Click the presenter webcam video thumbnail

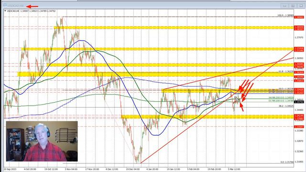point(42,141)
